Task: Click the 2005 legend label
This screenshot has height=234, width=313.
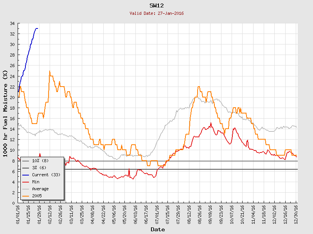Action: click(x=37, y=196)
